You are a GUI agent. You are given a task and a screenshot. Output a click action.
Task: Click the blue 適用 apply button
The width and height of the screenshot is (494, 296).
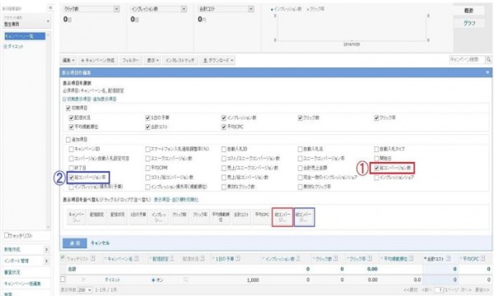tap(75, 243)
